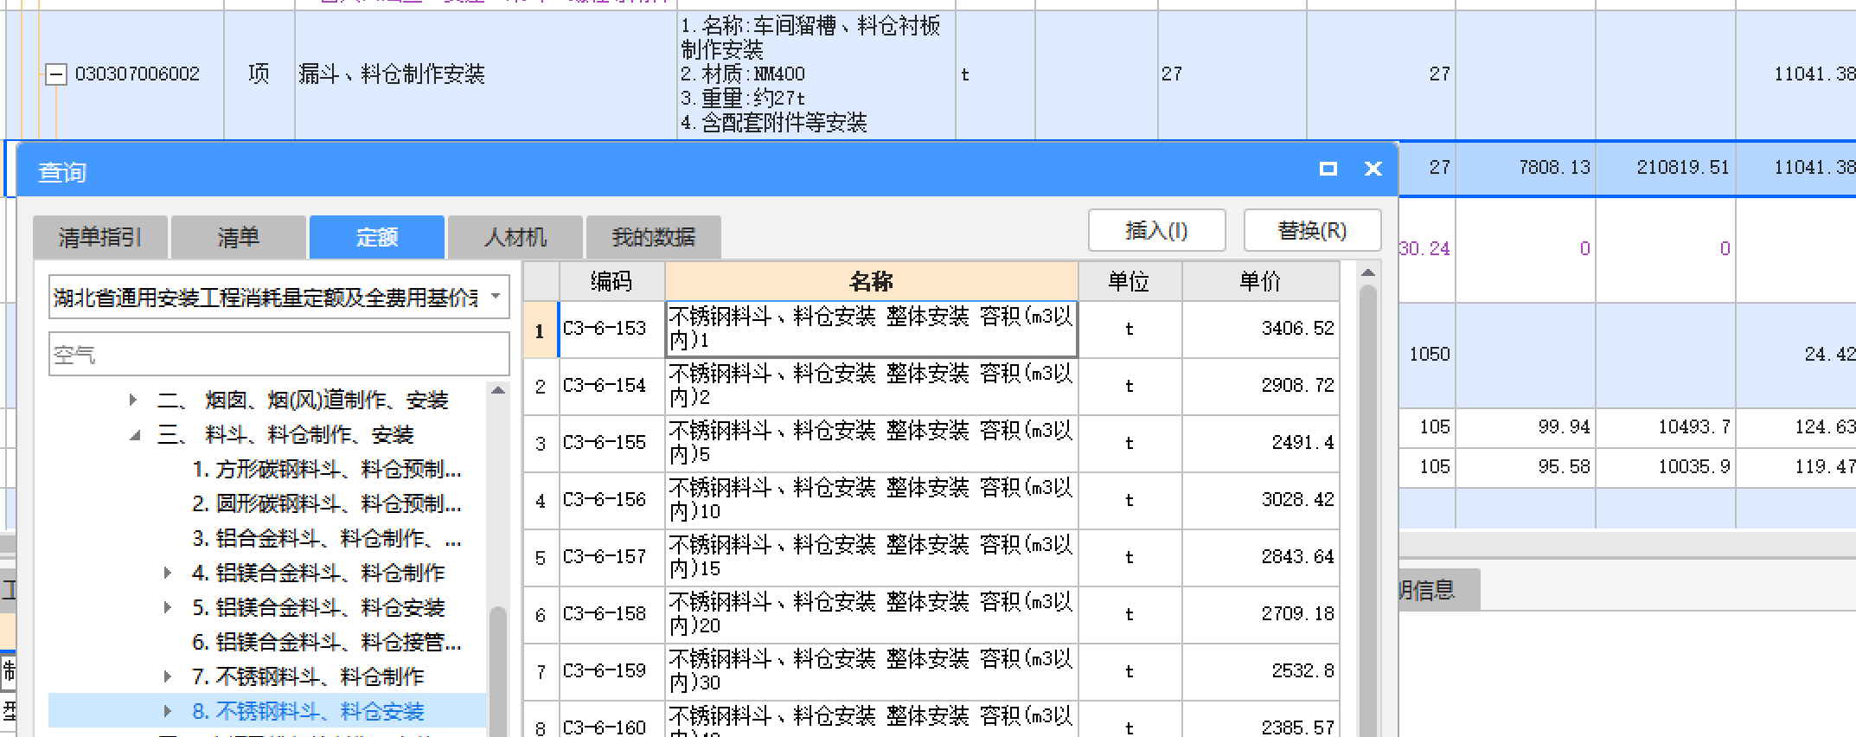1856x737 pixels.
Task: Select 1. 方形碳钢料斗、料仓预制 tree item
Action: point(327,469)
